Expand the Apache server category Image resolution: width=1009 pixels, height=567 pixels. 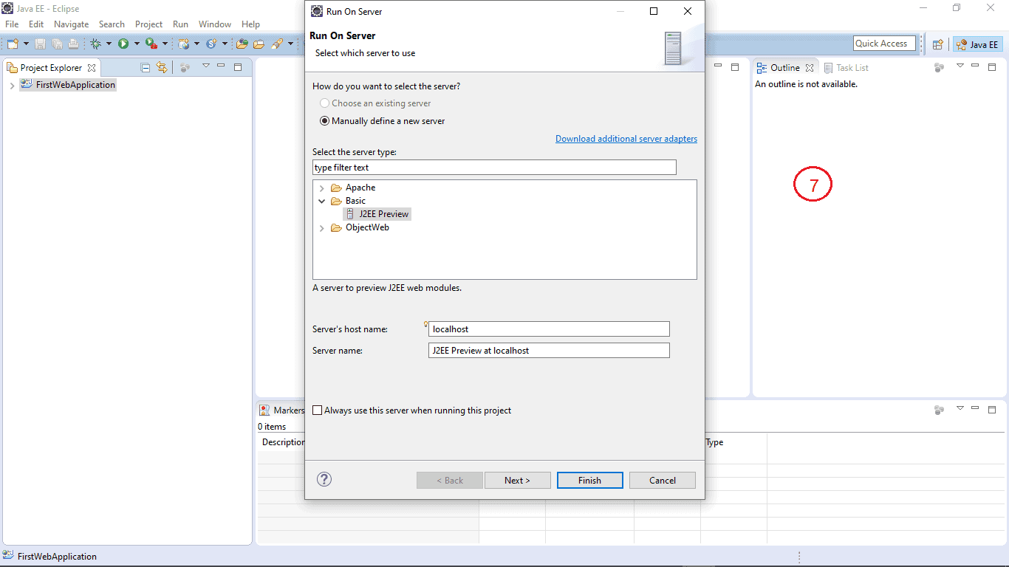pyautogui.click(x=321, y=188)
